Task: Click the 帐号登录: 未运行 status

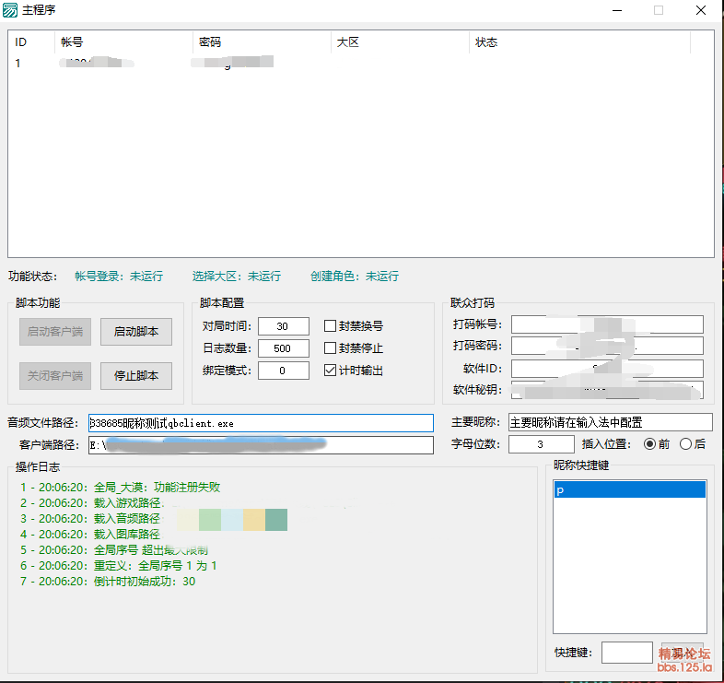Action: tap(119, 277)
